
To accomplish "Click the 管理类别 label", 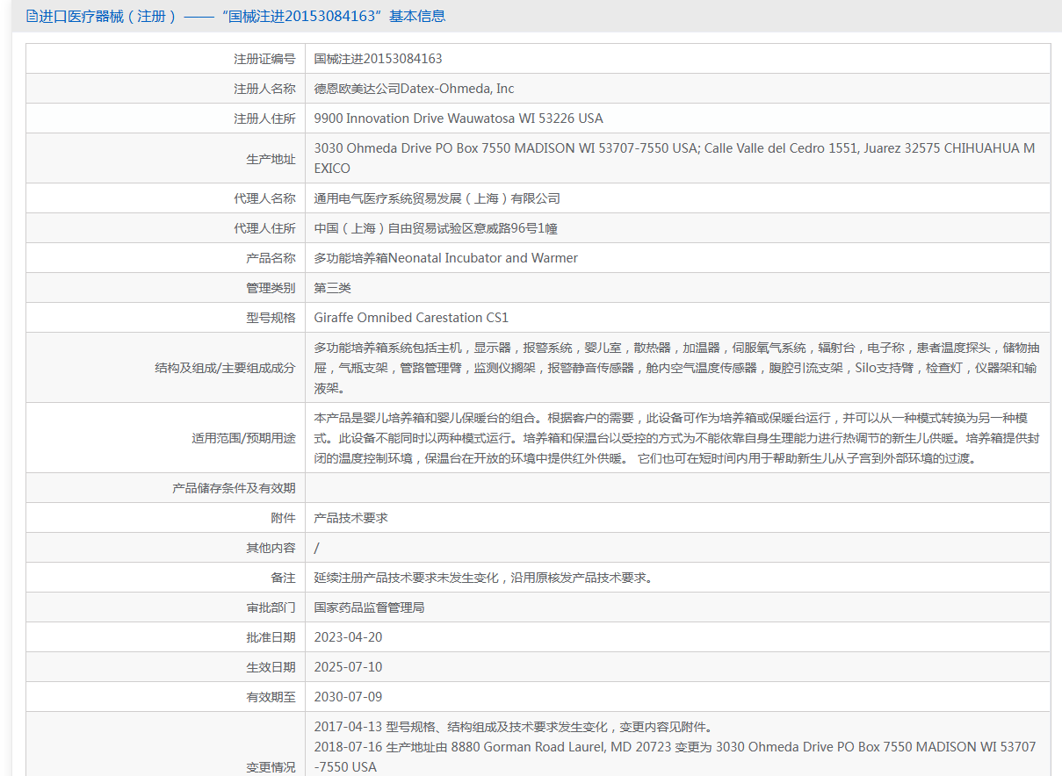I will (271, 288).
